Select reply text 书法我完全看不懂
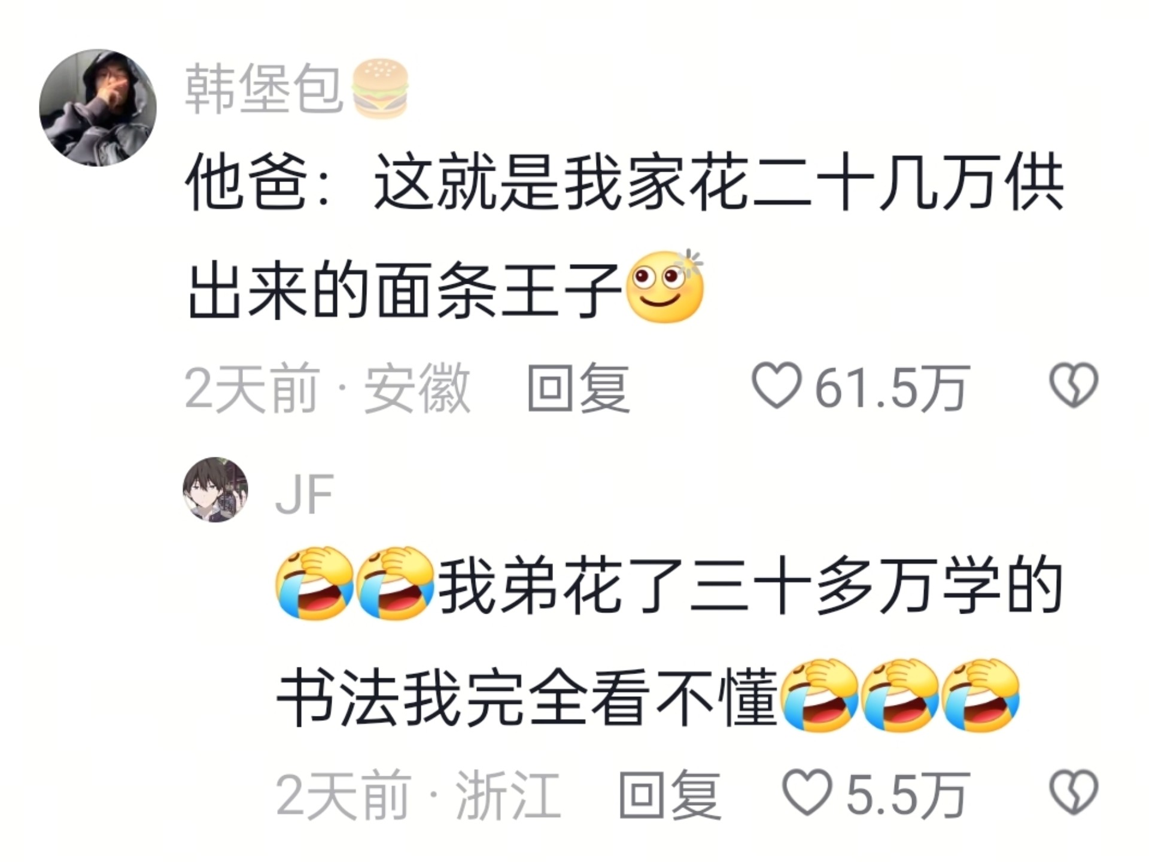The image size is (1149, 862). pyautogui.click(x=527, y=697)
